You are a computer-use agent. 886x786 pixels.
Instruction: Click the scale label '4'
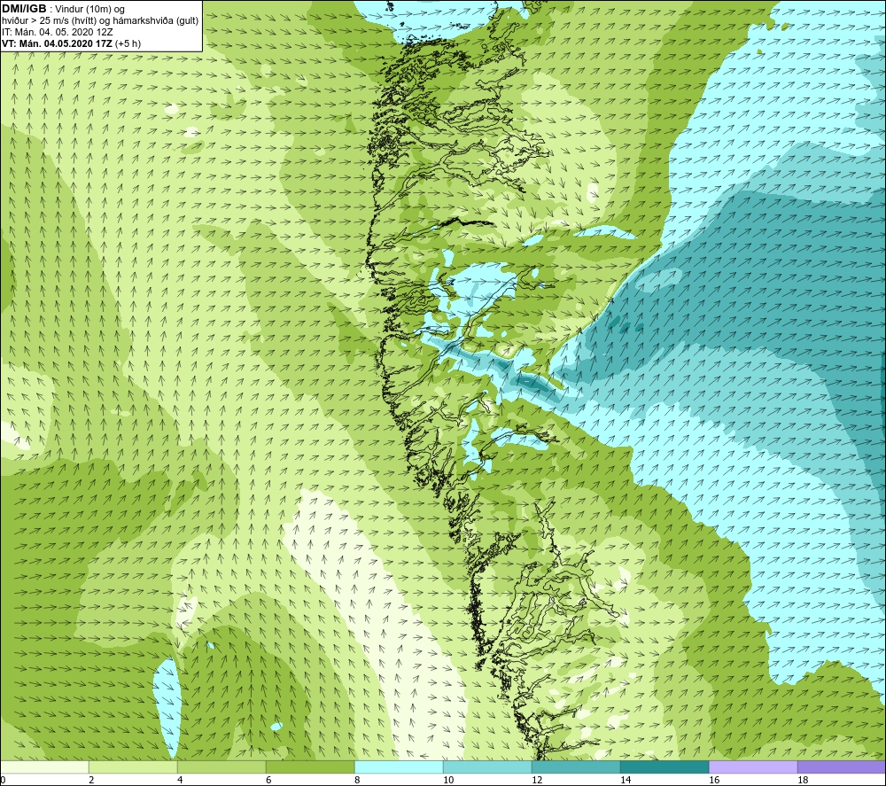(180, 781)
